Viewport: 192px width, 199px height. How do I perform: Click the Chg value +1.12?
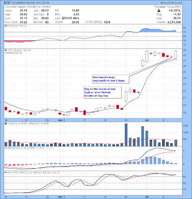click(177, 14)
